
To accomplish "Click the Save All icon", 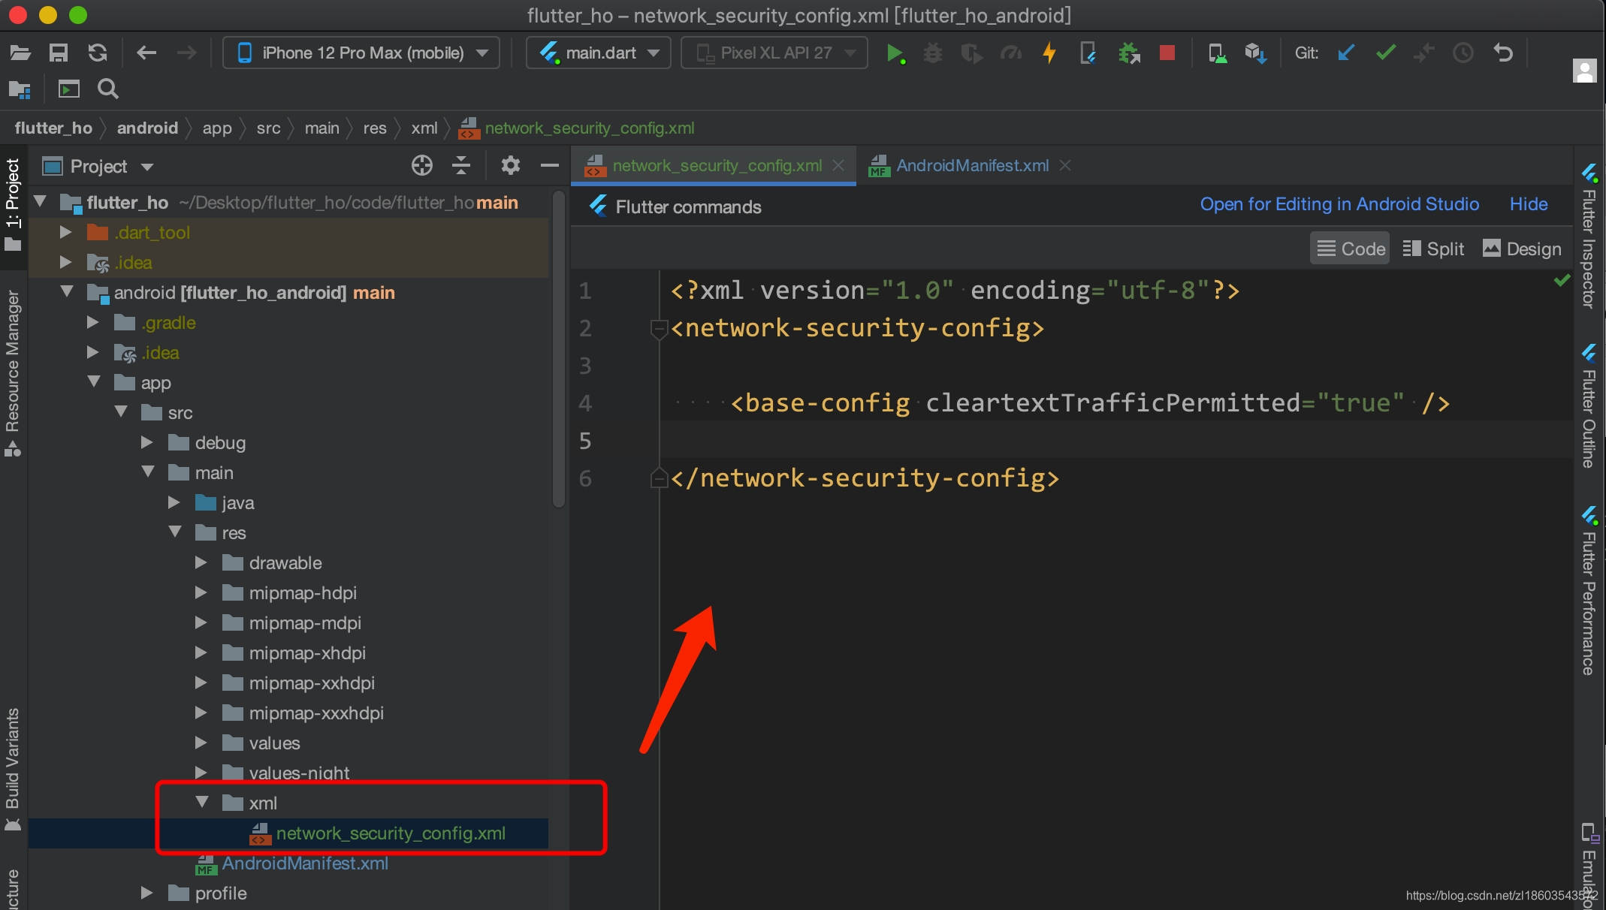I will tap(59, 53).
